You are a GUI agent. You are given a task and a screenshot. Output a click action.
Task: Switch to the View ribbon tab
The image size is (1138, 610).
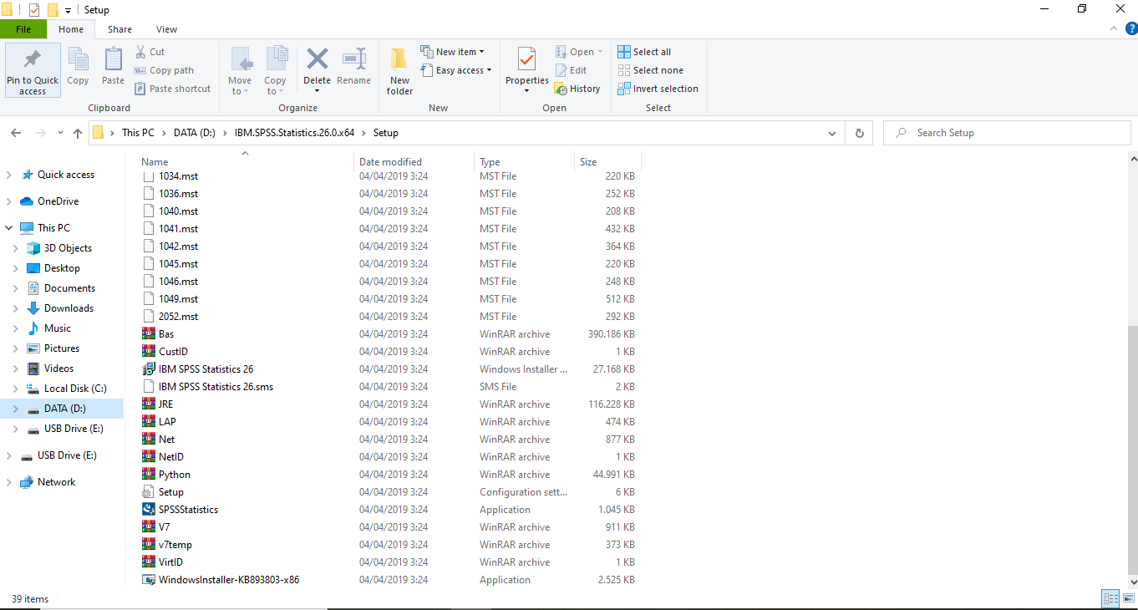[166, 29]
